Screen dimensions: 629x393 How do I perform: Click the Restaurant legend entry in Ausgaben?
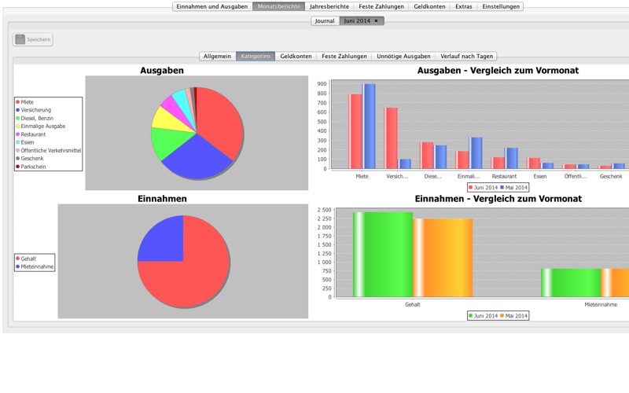click(x=31, y=134)
